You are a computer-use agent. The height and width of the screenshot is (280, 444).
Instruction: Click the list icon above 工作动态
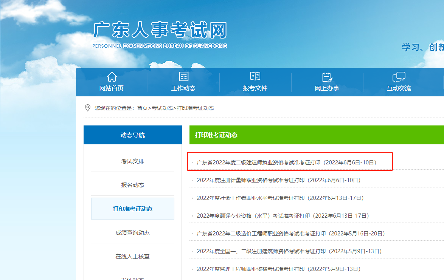pyautogui.click(x=183, y=76)
